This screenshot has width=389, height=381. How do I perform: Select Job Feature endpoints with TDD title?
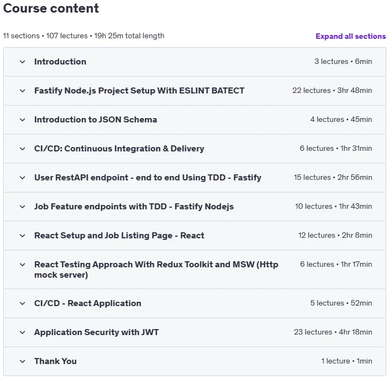click(x=134, y=207)
